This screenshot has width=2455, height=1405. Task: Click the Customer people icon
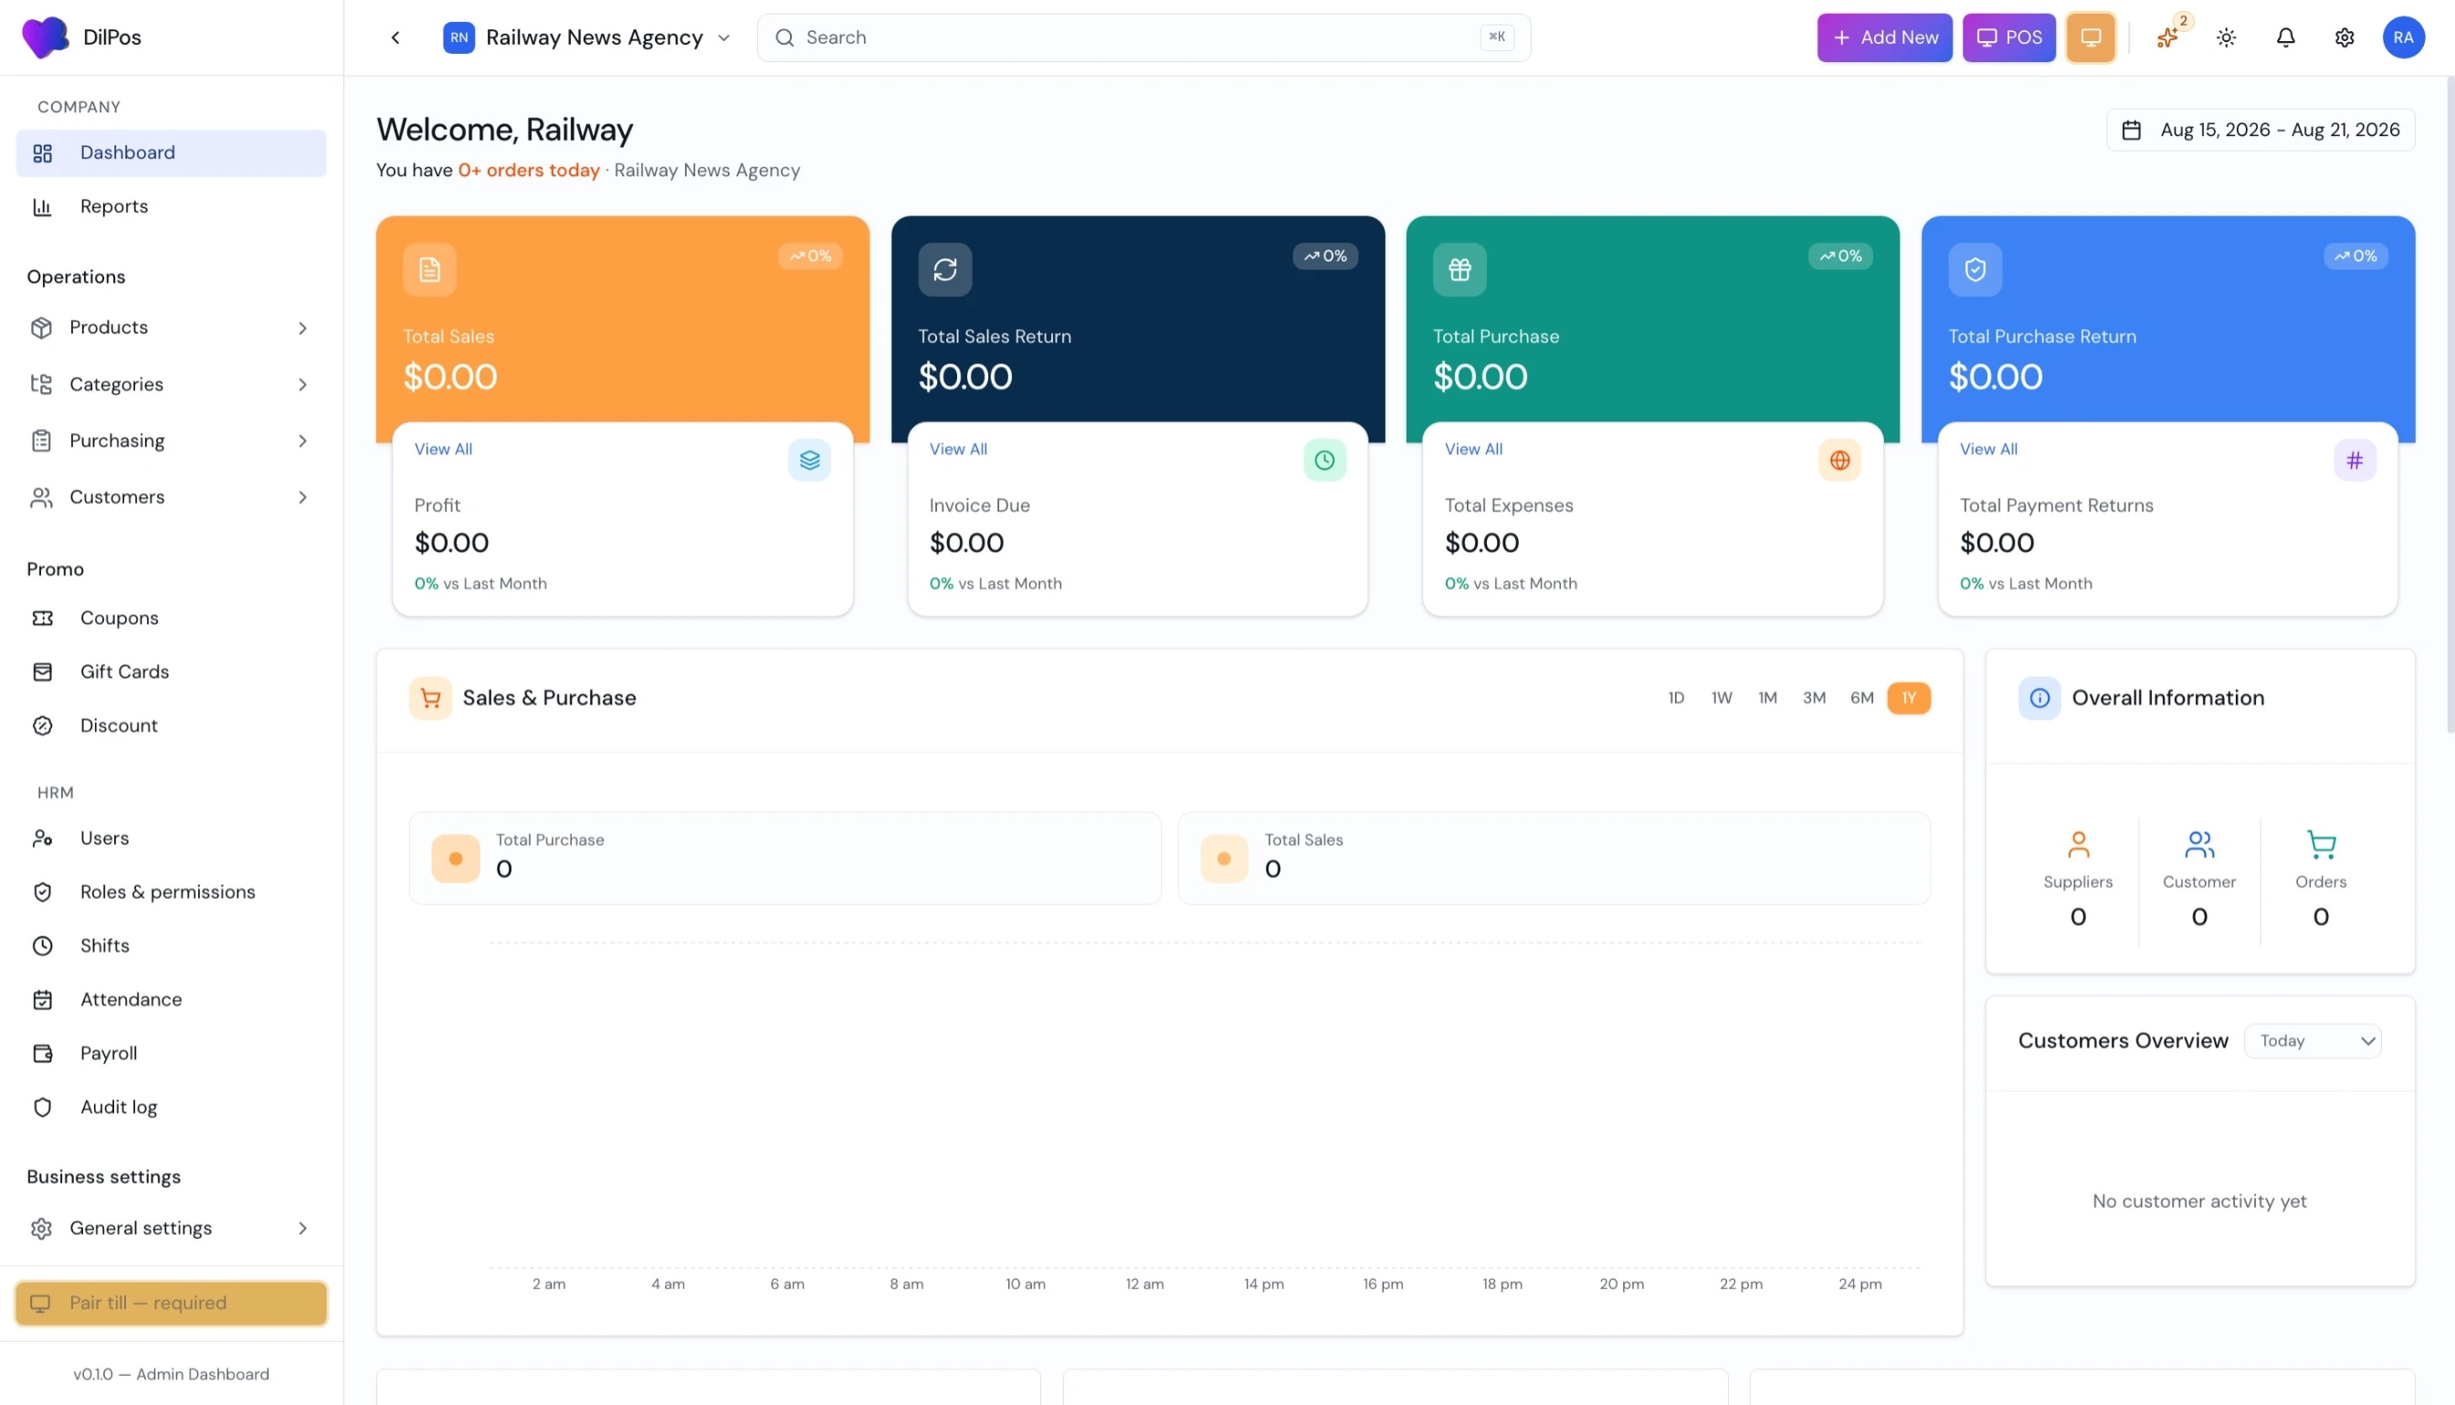2198,844
